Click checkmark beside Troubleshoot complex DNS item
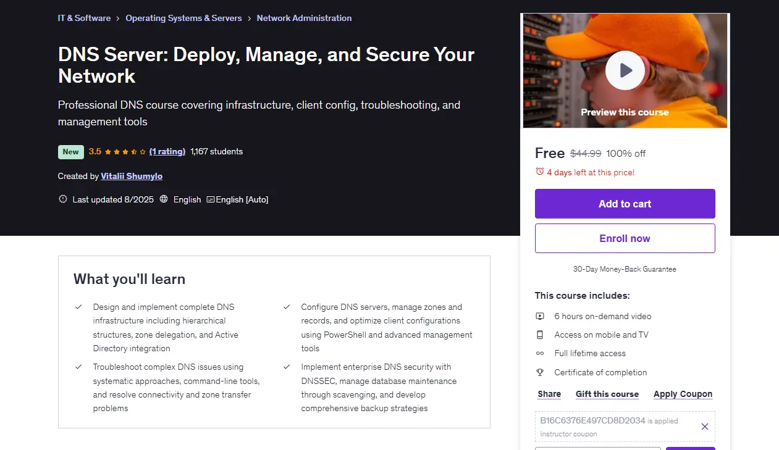Viewport: 779px width, 450px height. (78, 367)
